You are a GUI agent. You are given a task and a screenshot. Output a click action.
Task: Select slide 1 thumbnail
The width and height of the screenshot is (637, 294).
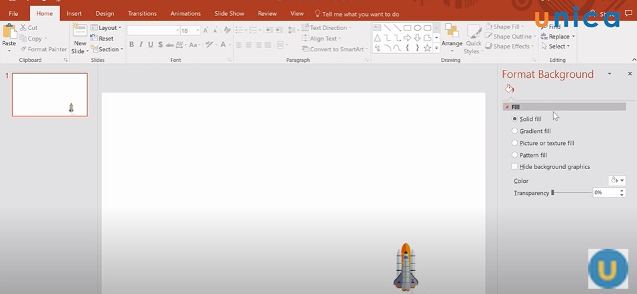(50, 94)
